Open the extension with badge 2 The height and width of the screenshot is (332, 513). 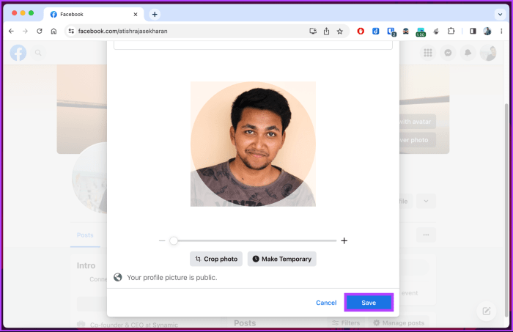391,32
